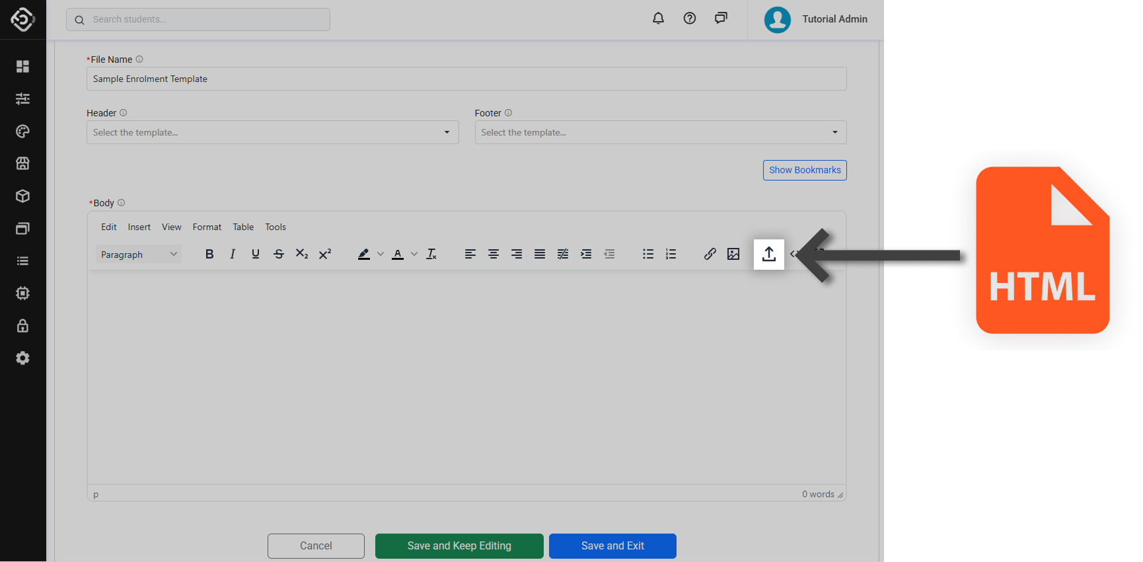Create a numbered list

[671, 254]
